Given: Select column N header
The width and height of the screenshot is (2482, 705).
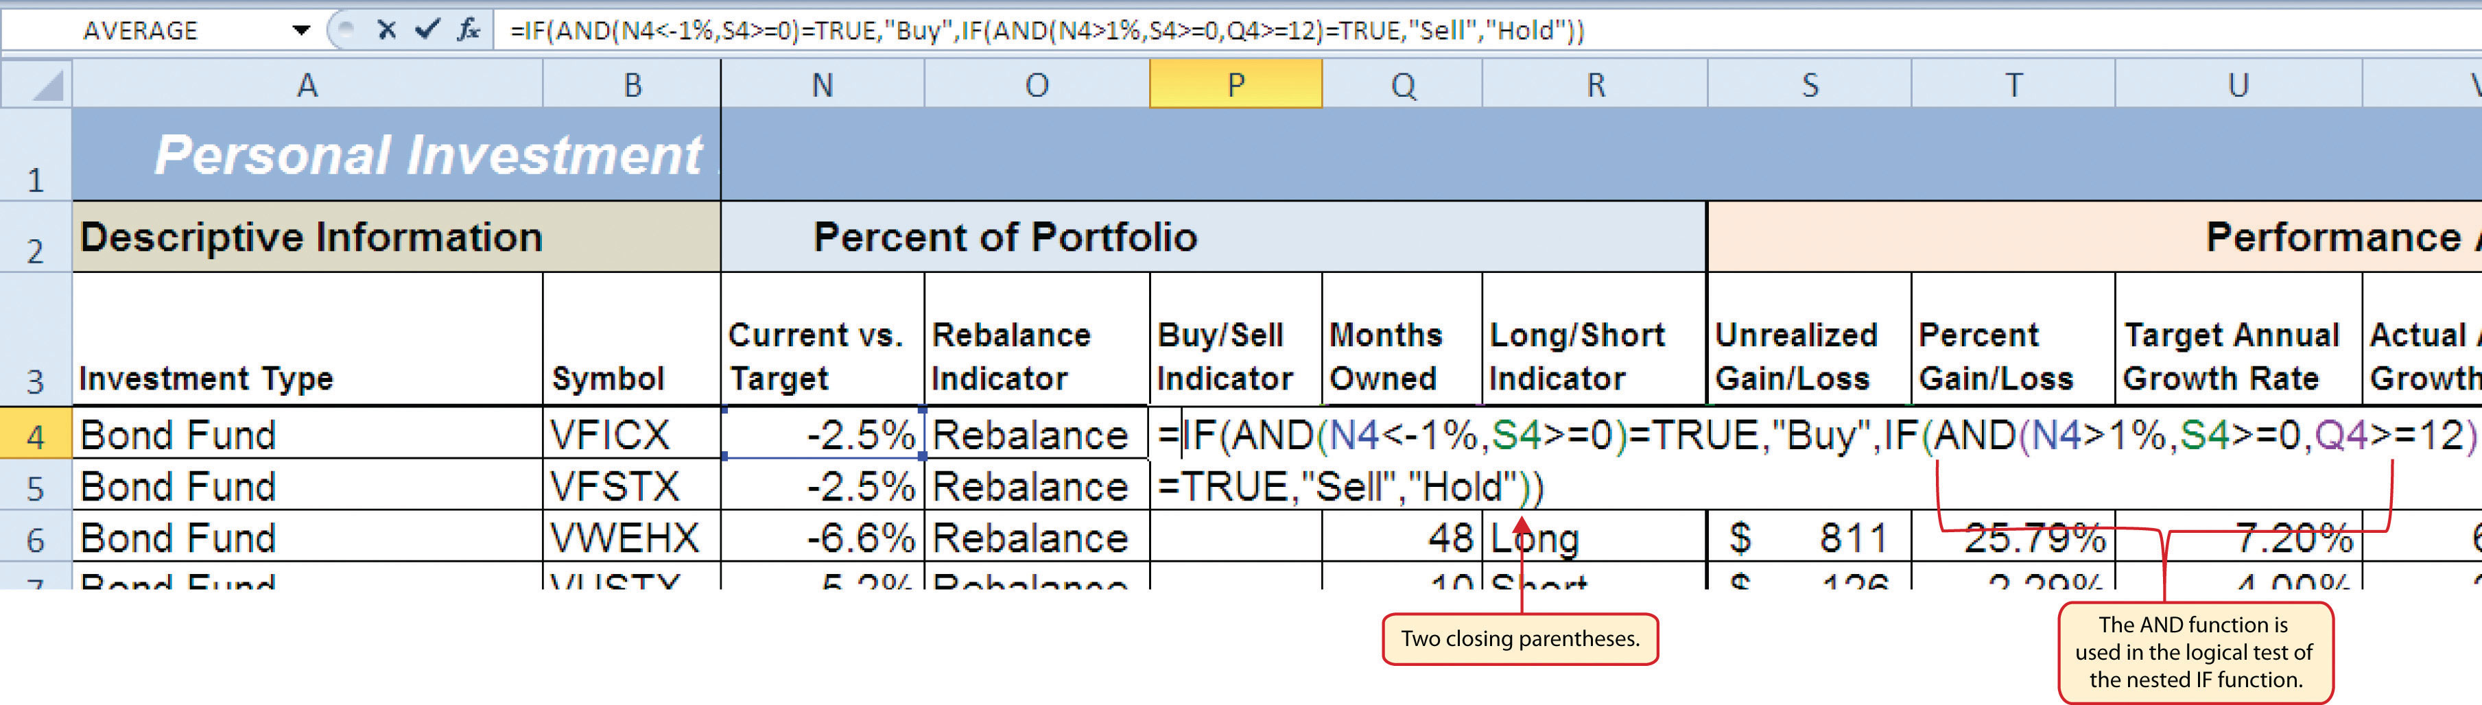Looking at the screenshot, I should (x=822, y=85).
